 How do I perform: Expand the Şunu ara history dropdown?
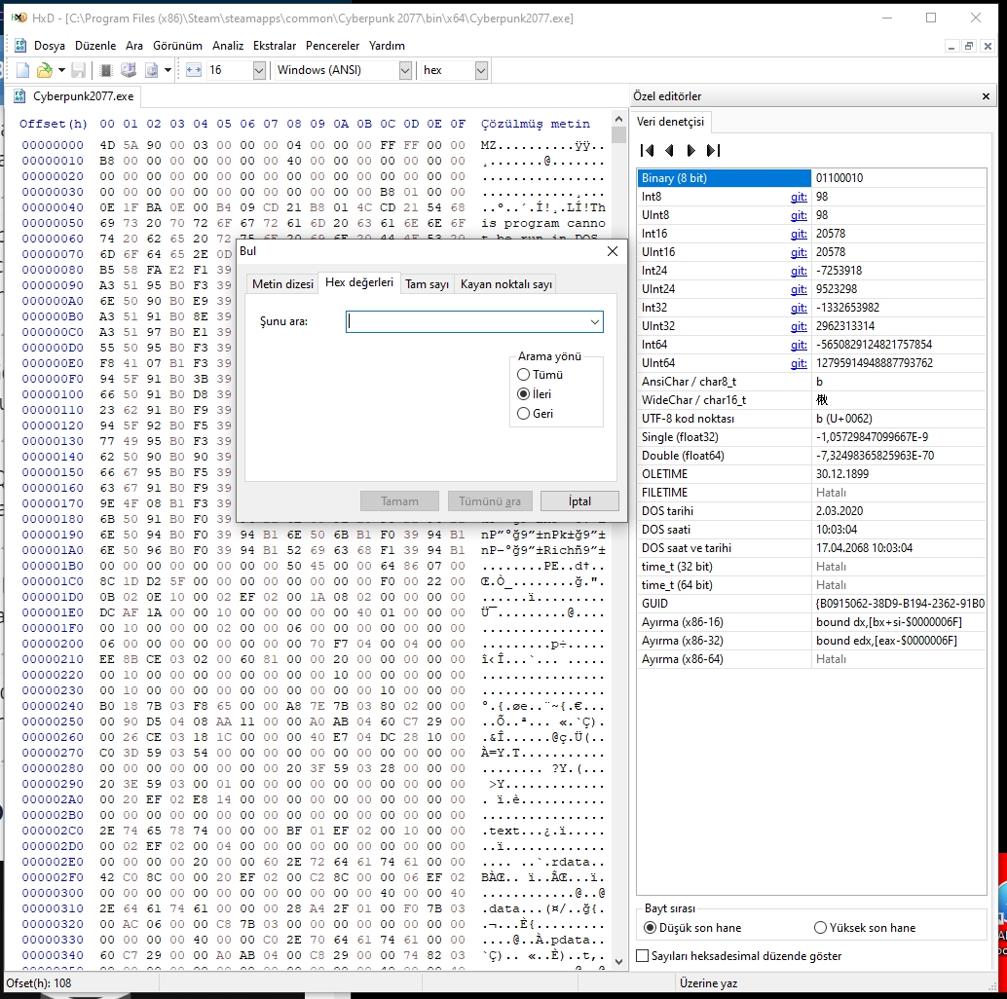click(x=595, y=321)
